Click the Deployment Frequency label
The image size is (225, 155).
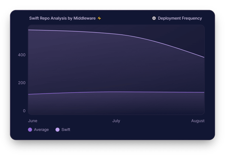click(x=180, y=18)
